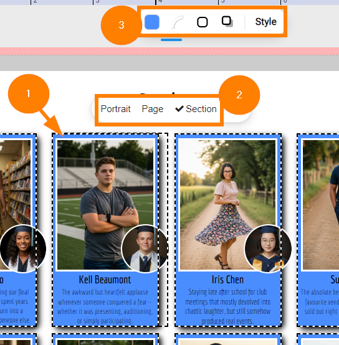Screen dimensions: 339x345
Task: Click the blue handle below the toolbar
Action: (171, 40)
